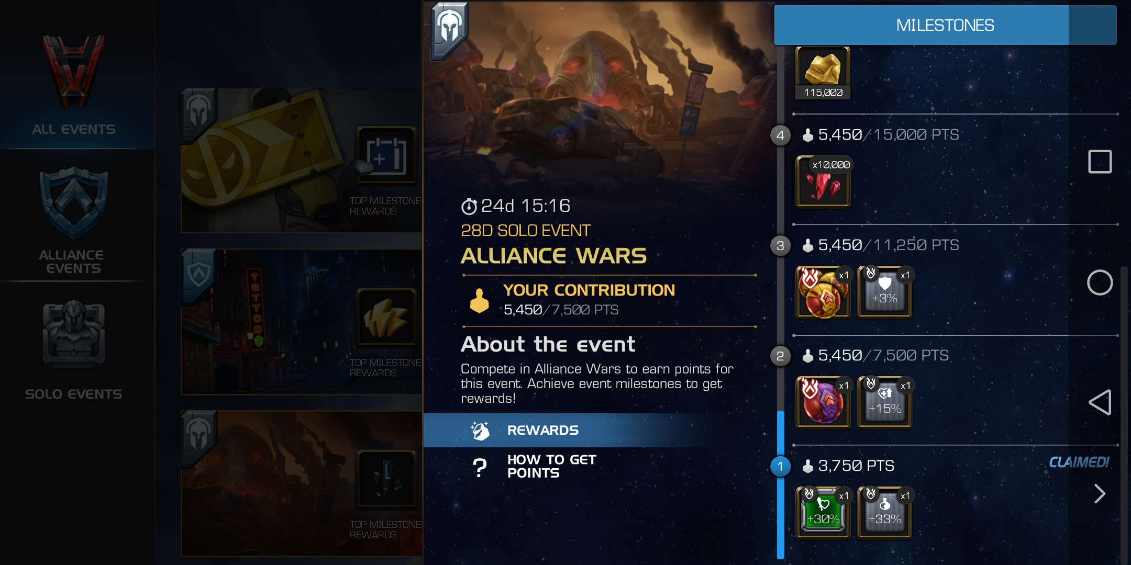The width and height of the screenshot is (1131, 565).
Task: Tap the Android square recent-apps button
Action: (x=1100, y=162)
